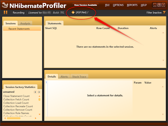This screenshot has height=126, width=168.
Task: Click the Param list scroll up arrow
Action: coord(163,87)
